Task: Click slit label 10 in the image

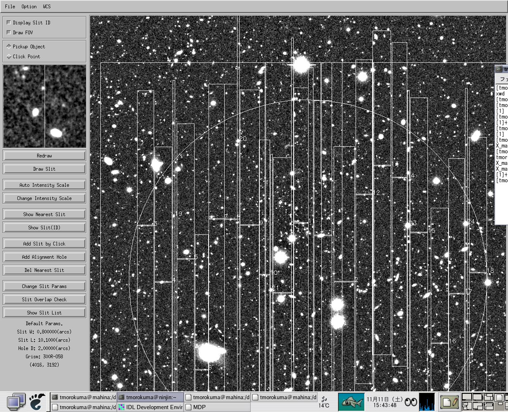Action: pyautogui.click(x=274, y=273)
